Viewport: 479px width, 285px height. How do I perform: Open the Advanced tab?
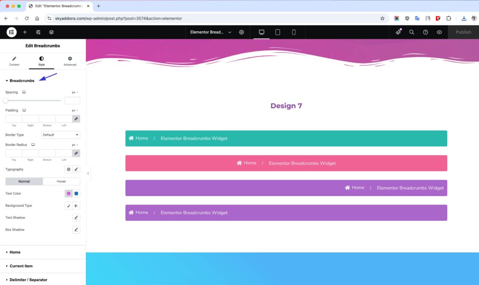pos(70,61)
